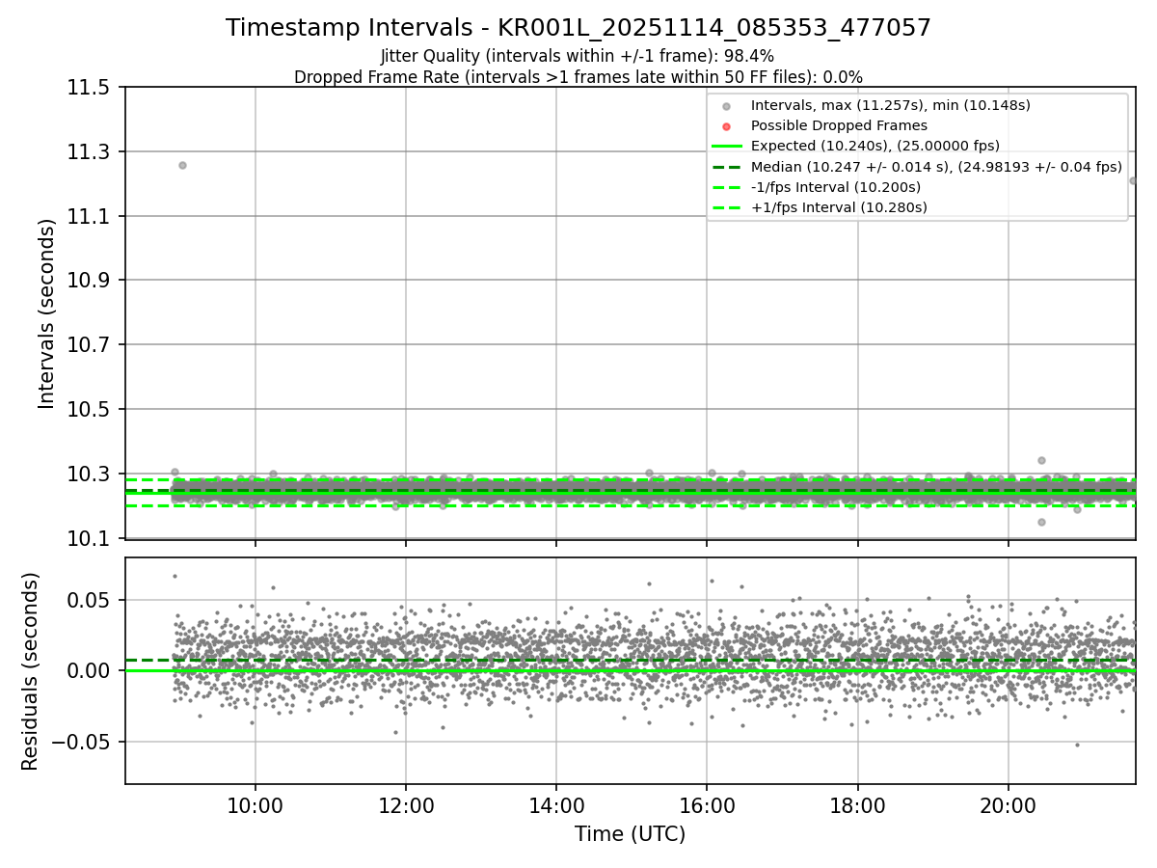Select legend entry starting with 'Median (10.247'
The image size is (1157, 868).
tap(936, 167)
